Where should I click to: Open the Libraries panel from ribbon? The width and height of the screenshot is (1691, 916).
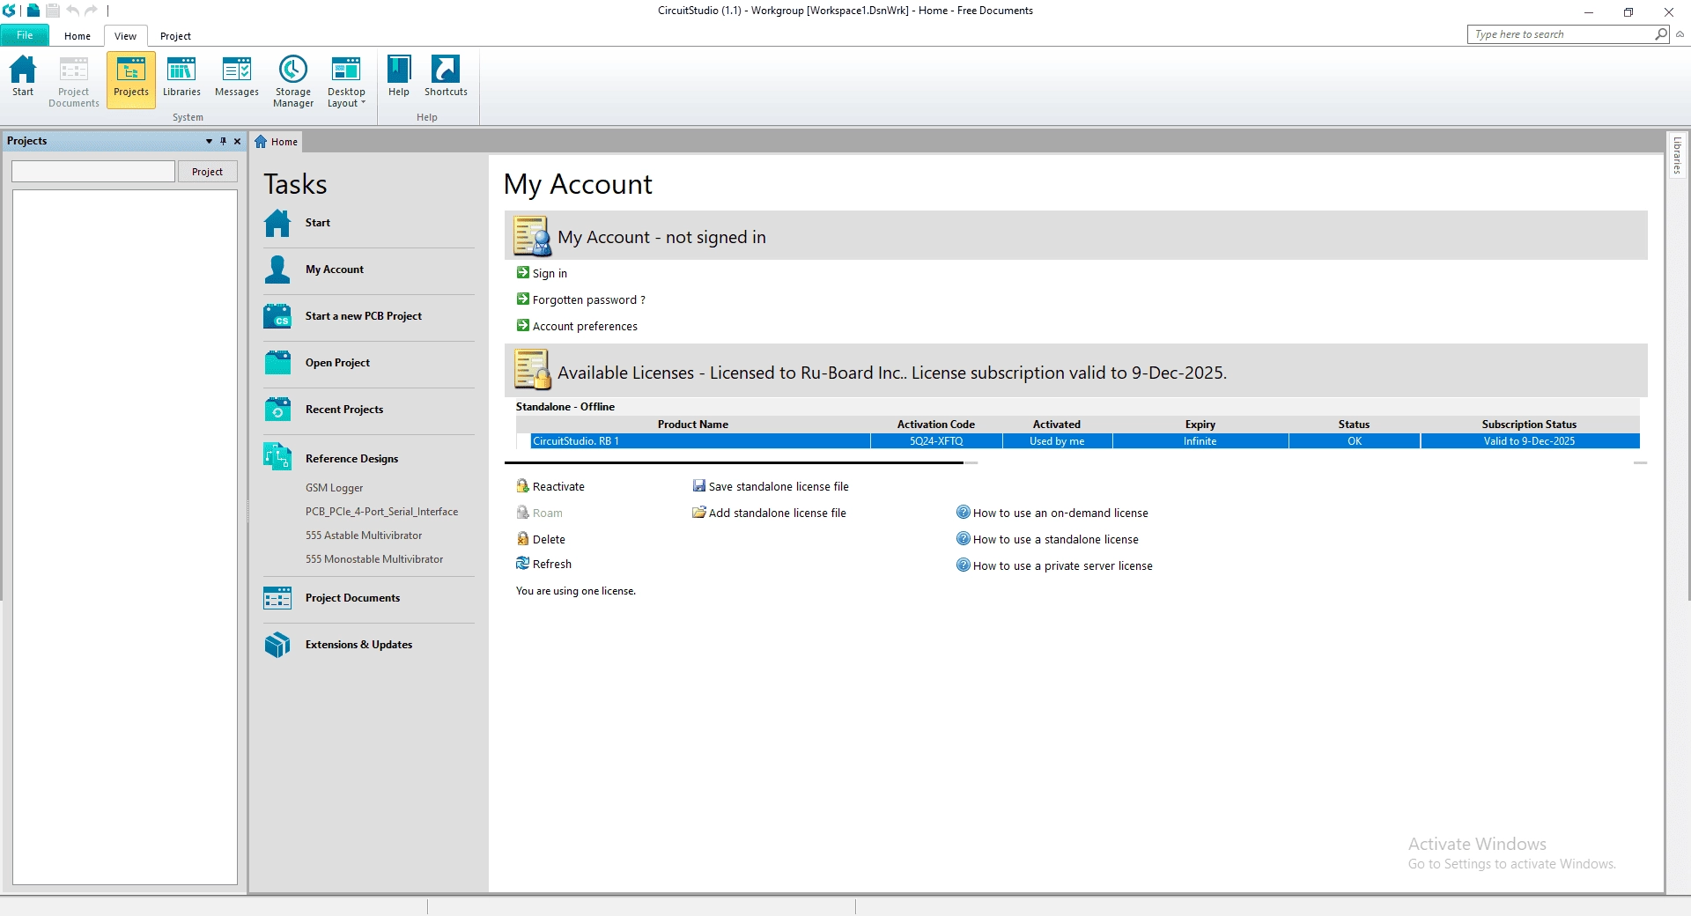[181, 77]
